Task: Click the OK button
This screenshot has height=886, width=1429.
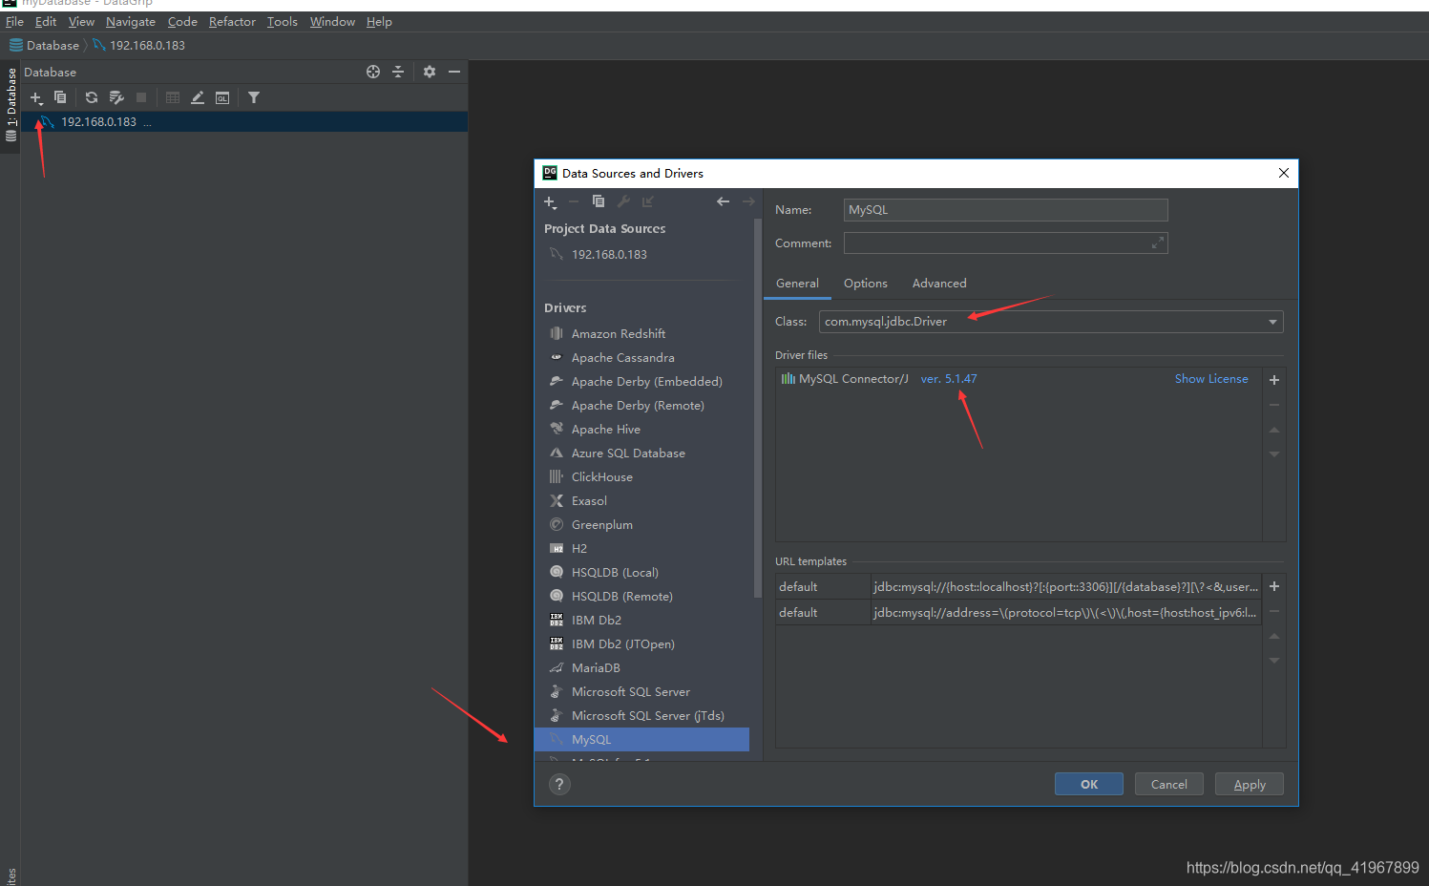Action: pyautogui.click(x=1089, y=784)
